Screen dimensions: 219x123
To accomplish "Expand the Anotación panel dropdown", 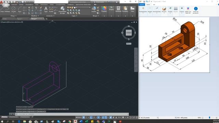I will [x=50, y=16].
